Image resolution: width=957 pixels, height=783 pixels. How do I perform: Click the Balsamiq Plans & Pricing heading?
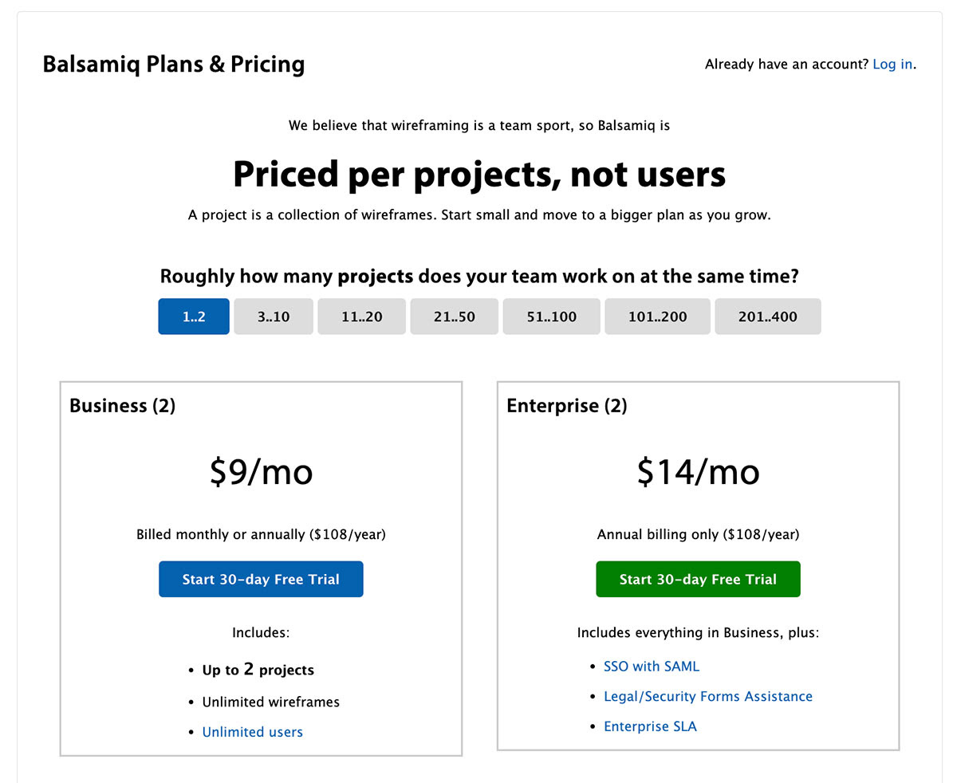coord(174,64)
